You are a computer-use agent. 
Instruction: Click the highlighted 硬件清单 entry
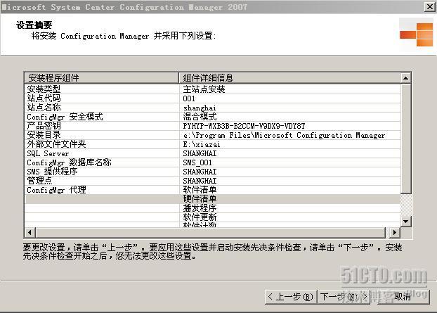pyautogui.click(x=200, y=199)
